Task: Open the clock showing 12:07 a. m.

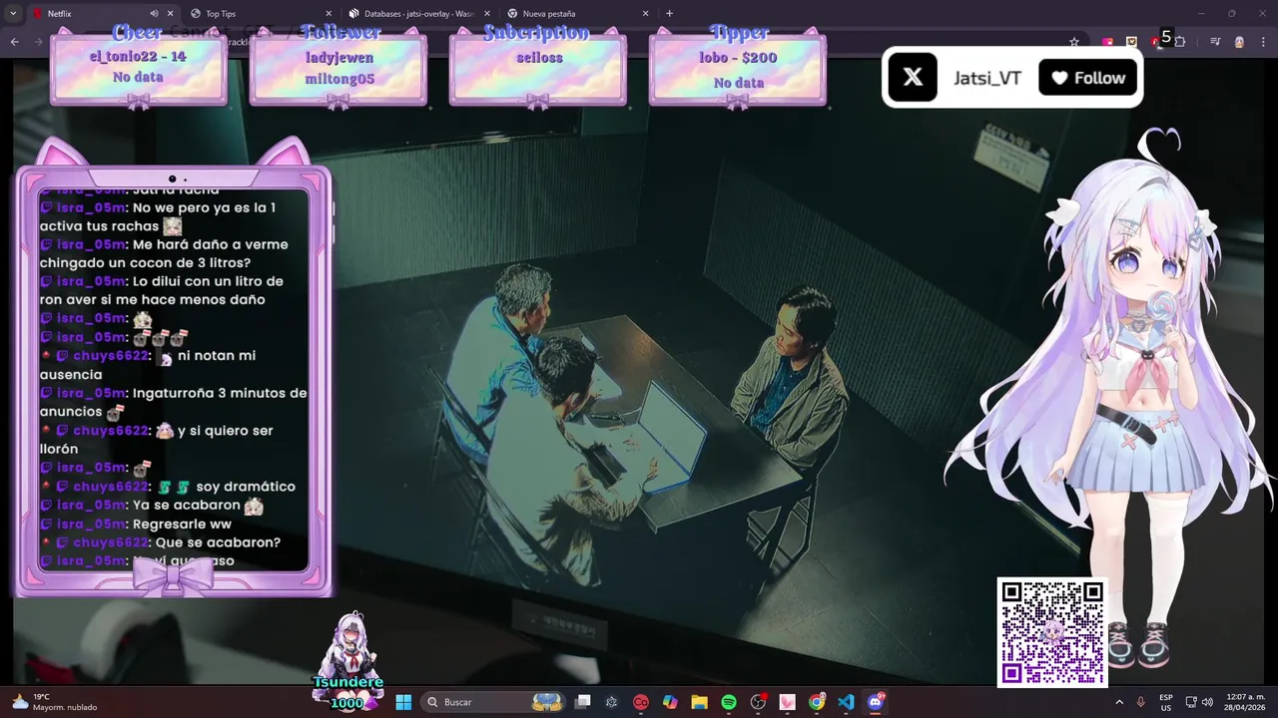Action: point(1245,702)
